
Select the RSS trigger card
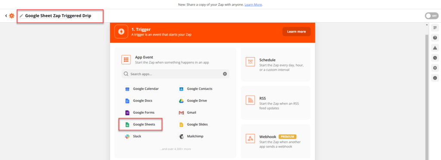tap(276, 103)
